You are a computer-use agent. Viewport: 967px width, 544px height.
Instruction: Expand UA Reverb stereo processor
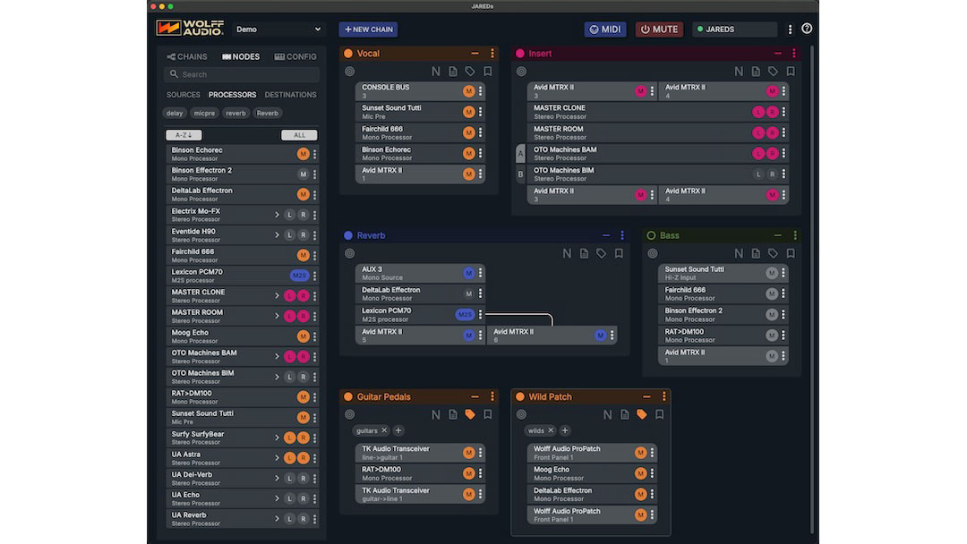click(277, 519)
